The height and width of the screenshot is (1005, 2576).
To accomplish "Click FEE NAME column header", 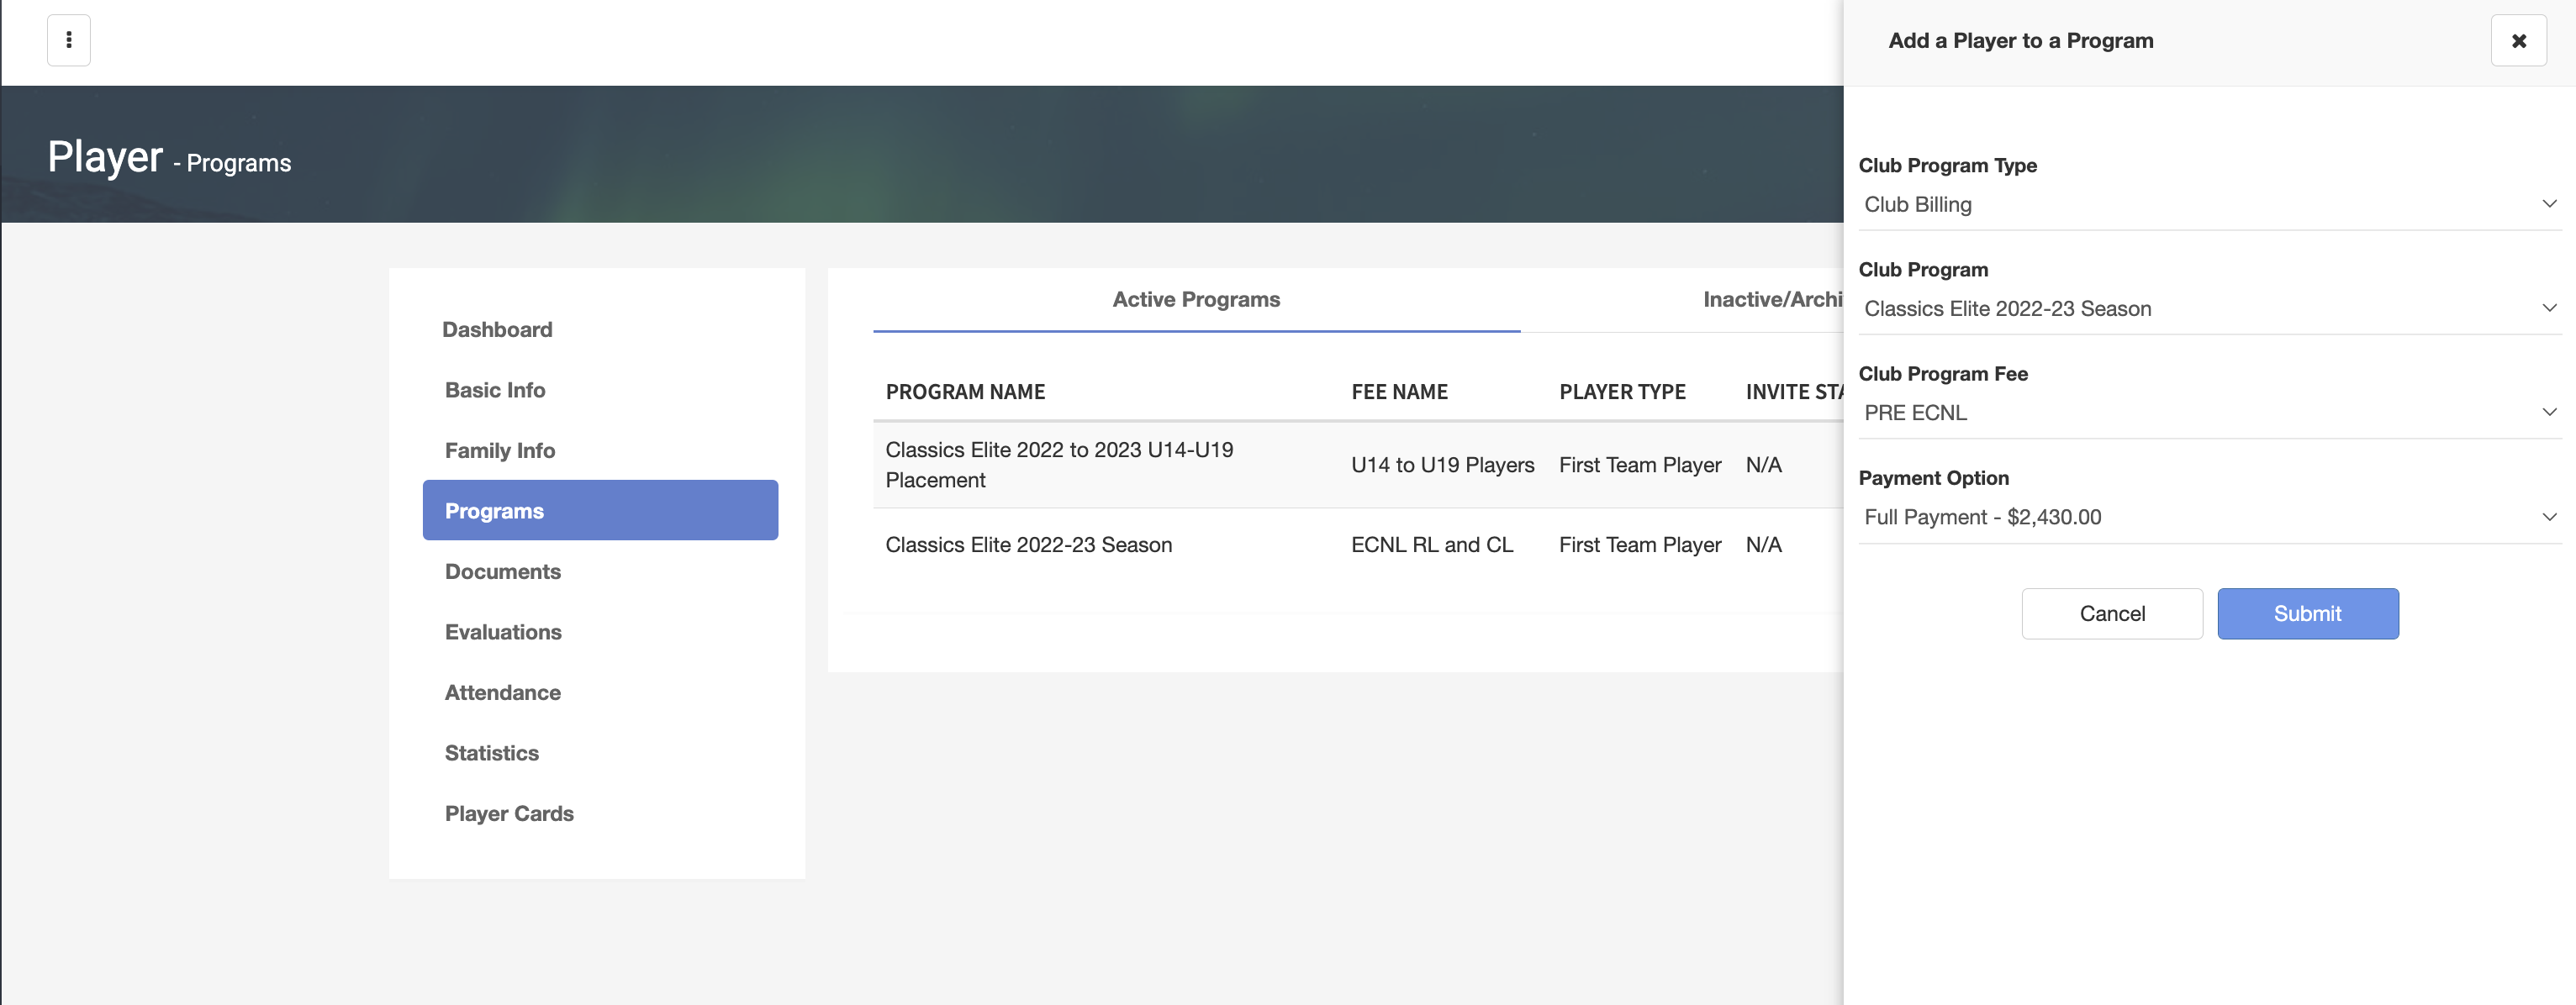I will point(1399,392).
